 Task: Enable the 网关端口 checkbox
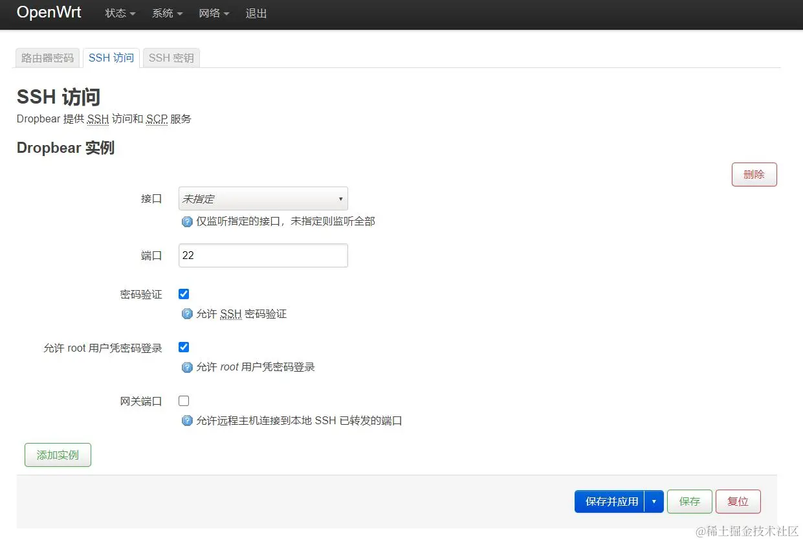(183, 400)
